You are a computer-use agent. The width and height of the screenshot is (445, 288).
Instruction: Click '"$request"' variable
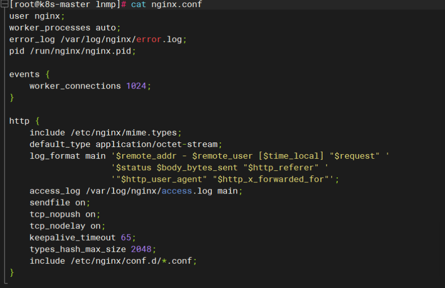click(x=354, y=156)
